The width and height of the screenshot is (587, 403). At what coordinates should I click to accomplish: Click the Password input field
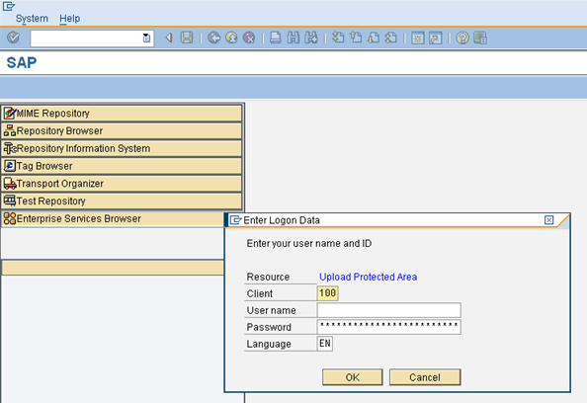point(389,327)
